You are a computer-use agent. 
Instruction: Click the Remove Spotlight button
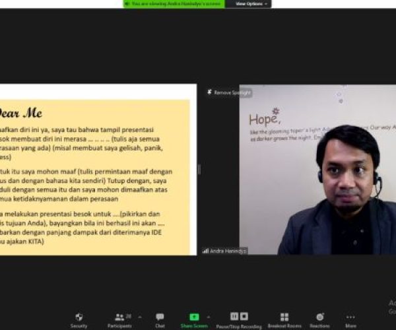pyautogui.click(x=230, y=92)
